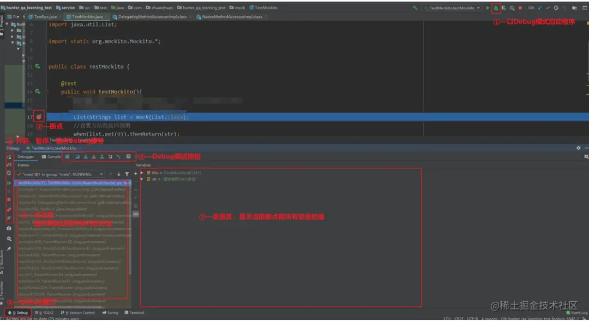Click hunter_qa_learning_test root breadcrumb

pos(26,8)
